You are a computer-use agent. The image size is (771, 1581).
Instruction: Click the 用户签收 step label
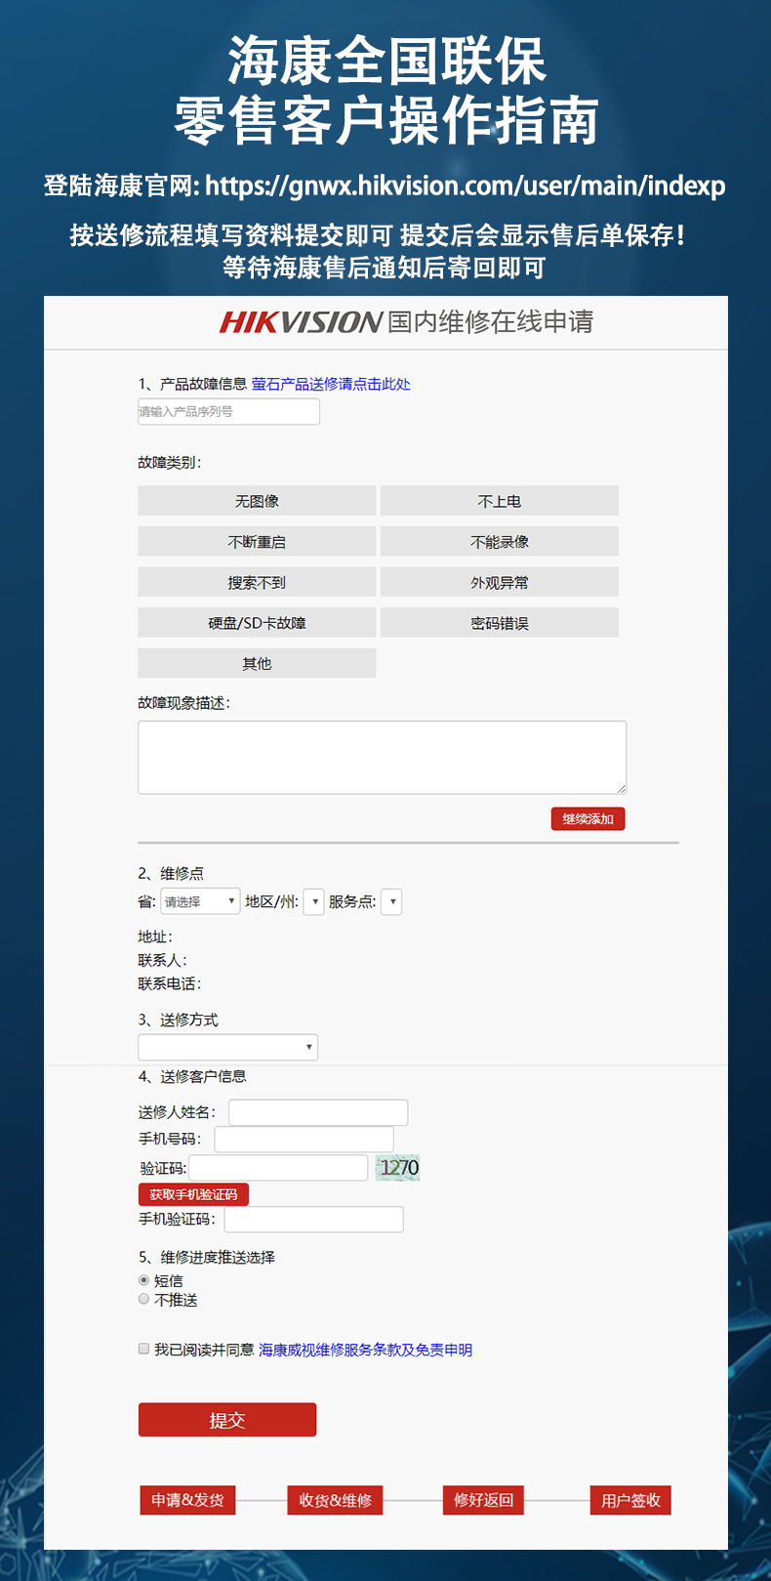click(630, 1500)
